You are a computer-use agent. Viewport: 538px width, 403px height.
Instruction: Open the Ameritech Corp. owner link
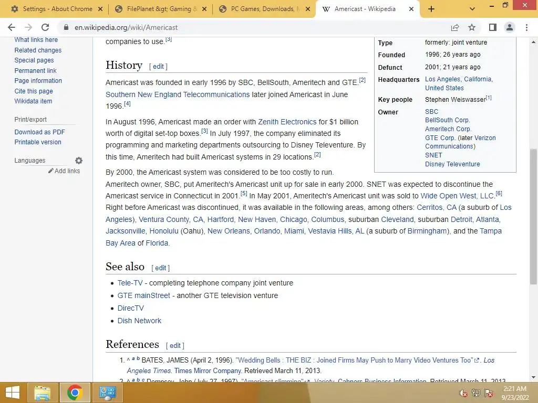point(448,129)
